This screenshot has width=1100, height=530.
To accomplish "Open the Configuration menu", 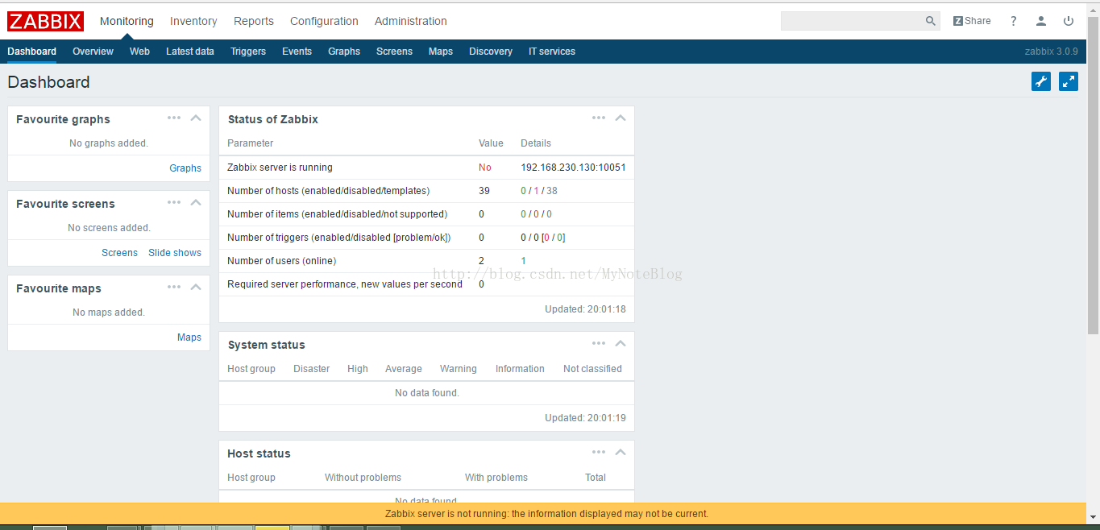I will pos(324,21).
